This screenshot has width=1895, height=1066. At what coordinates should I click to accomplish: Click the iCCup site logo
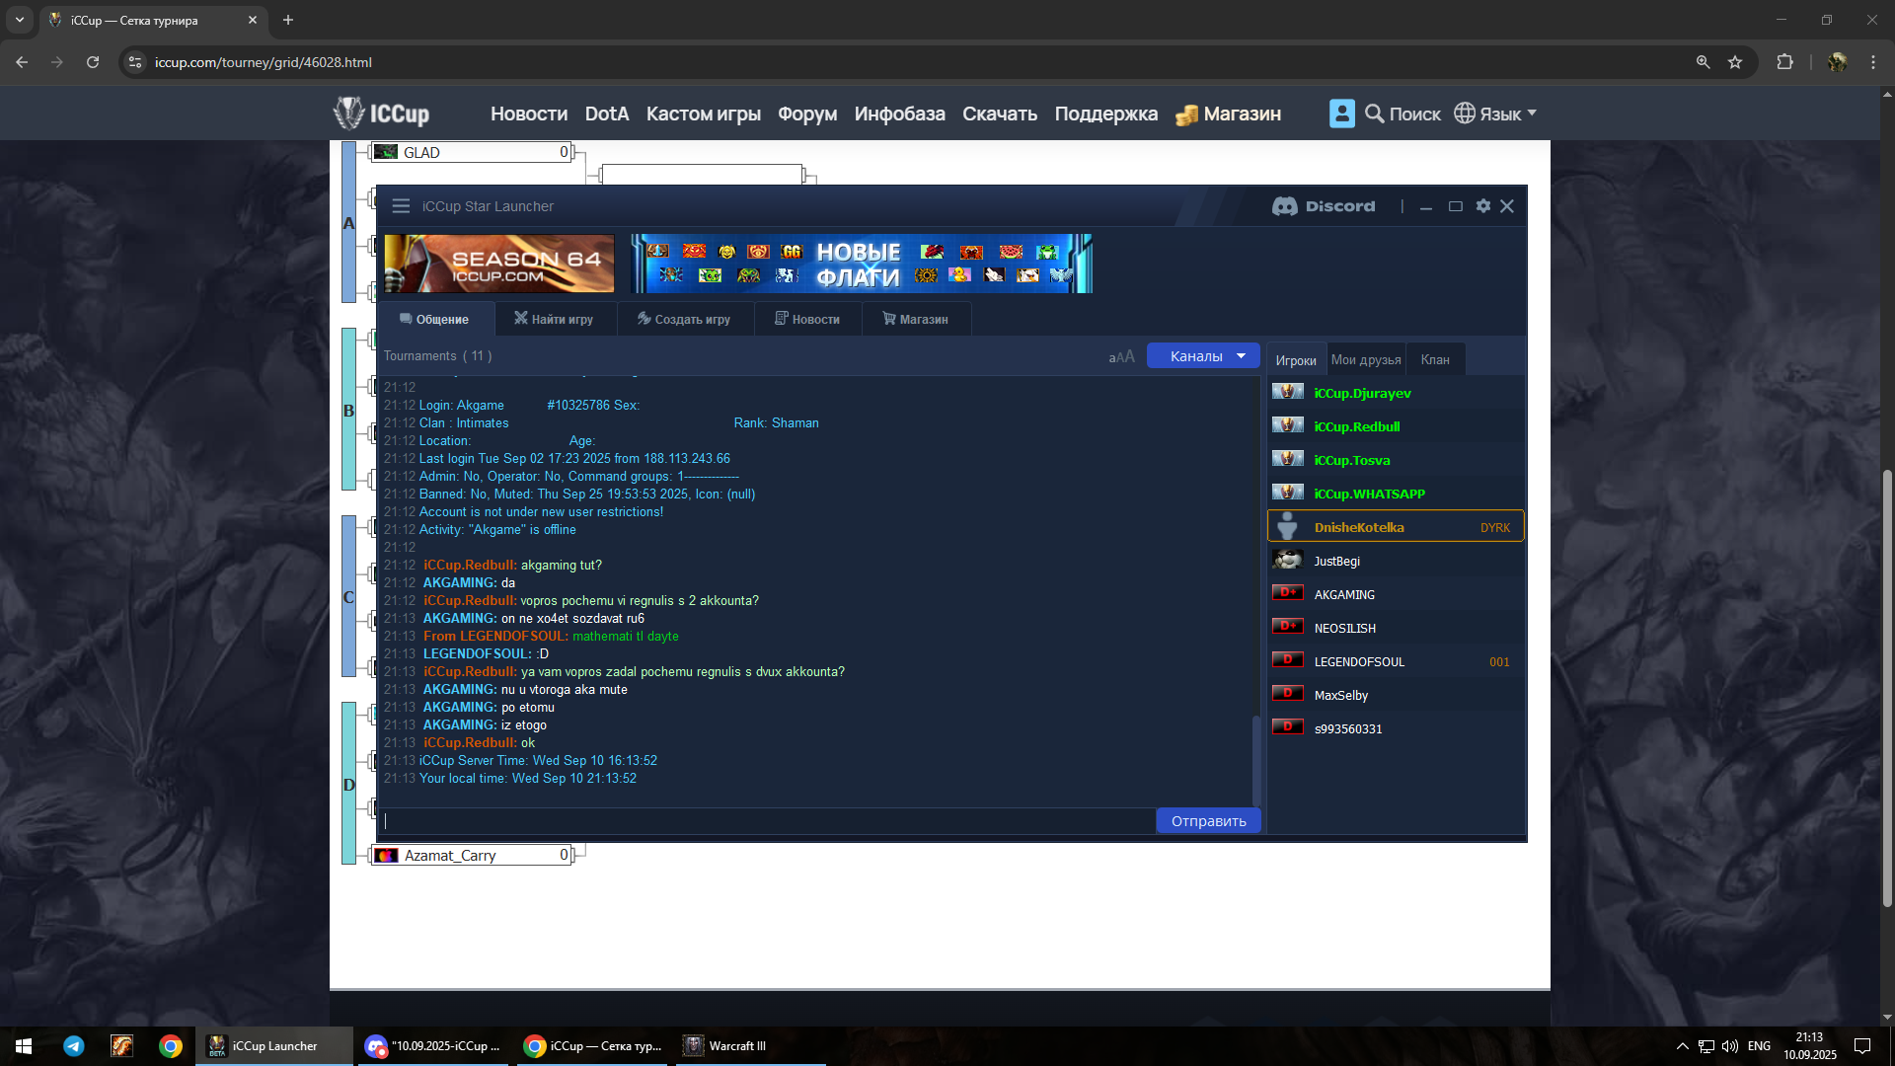[x=382, y=114]
